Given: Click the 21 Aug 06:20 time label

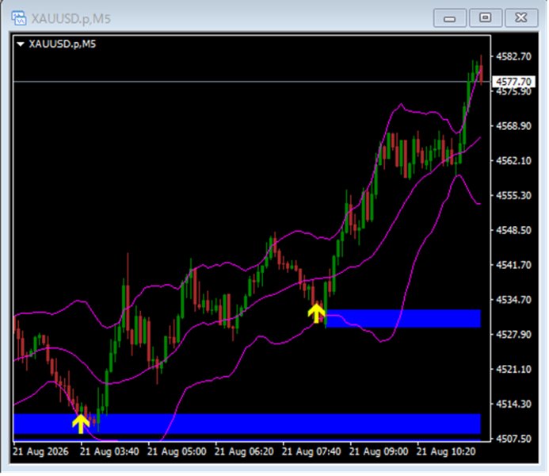Looking at the screenshot, I should click(244, 451).
